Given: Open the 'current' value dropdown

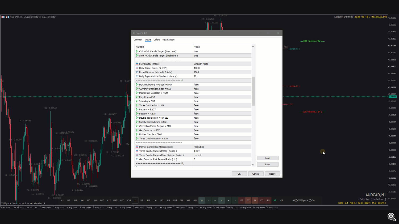Looking at the screenshot, I should (x=222, y=155).
